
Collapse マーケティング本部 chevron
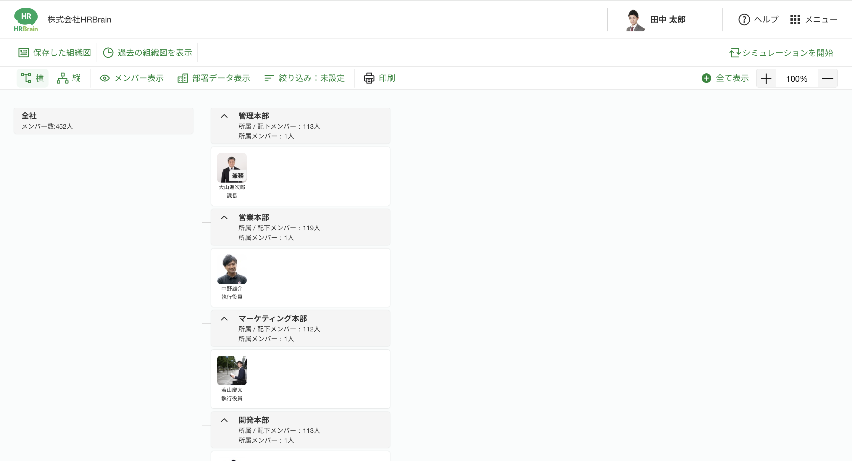tap(224, 319)
